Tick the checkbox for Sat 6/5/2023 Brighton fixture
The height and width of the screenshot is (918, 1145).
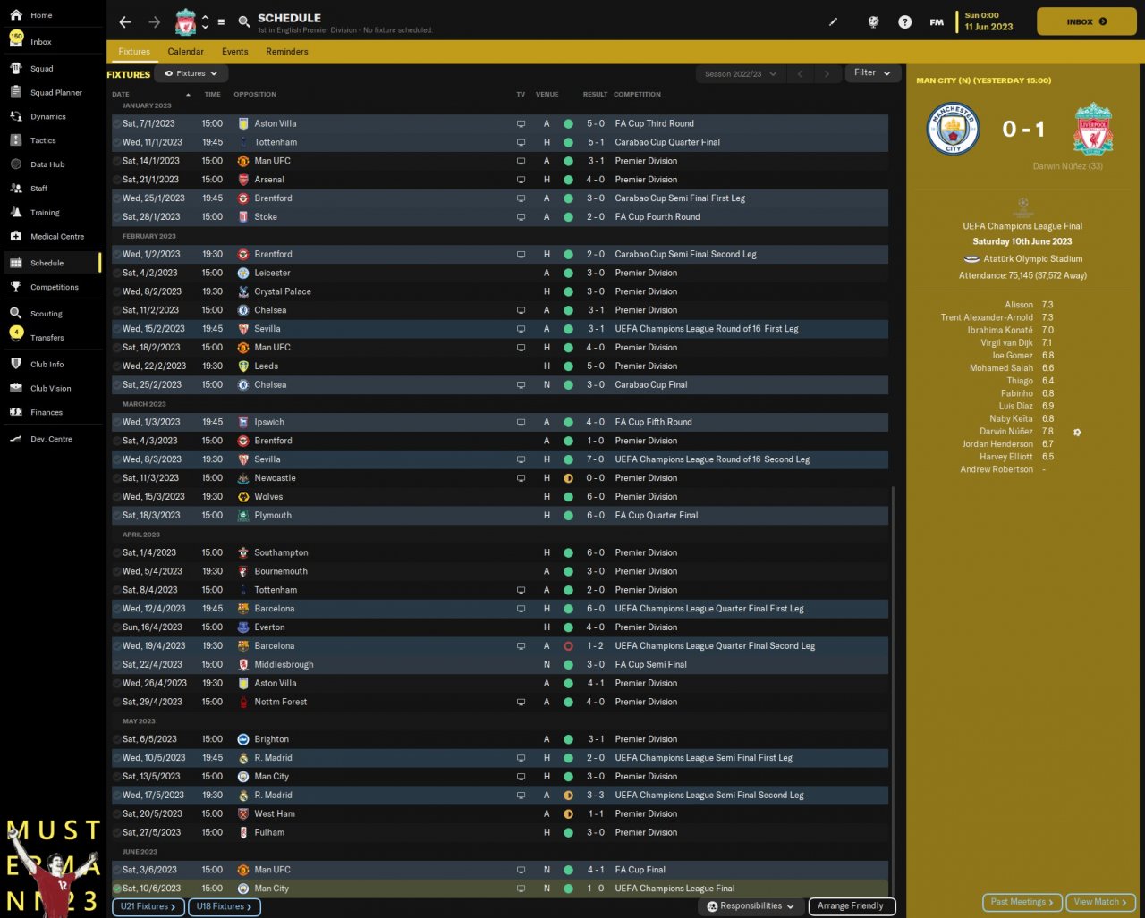point(116,739)
